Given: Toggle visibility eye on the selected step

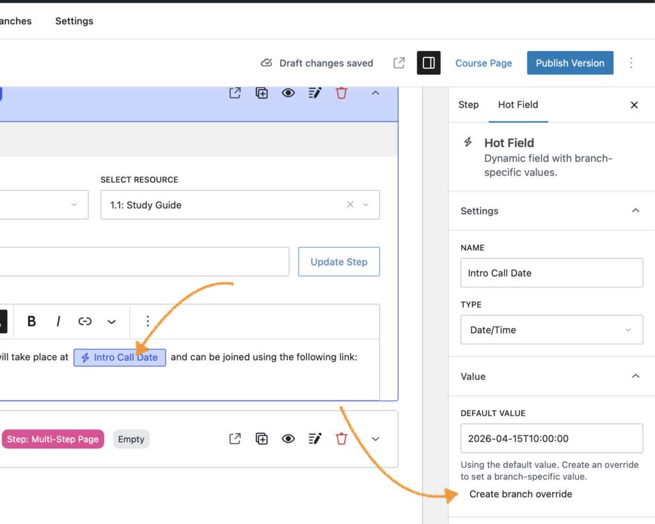Looking at the screenshot, I should [288, 93].
